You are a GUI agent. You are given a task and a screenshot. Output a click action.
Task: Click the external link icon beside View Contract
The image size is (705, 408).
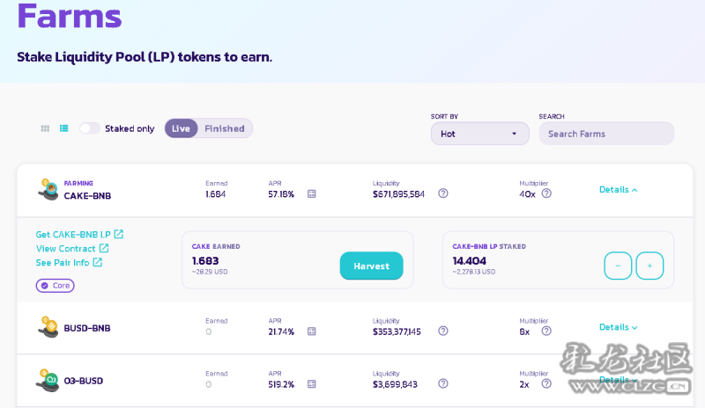(x=104, y=248)
